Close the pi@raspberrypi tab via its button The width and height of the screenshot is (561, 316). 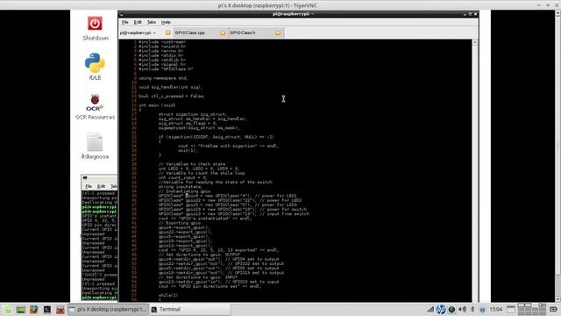167,32
